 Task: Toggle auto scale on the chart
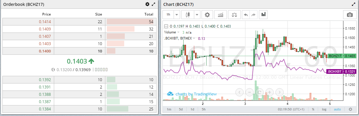(x=337, y=109)
